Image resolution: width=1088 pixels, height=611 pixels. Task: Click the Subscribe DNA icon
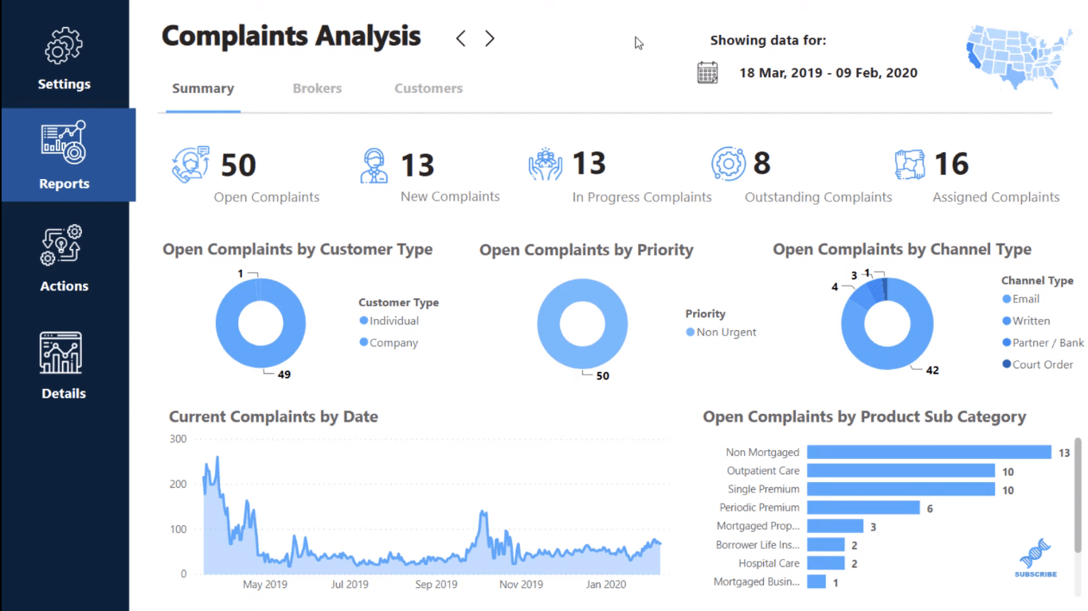pos(1035,557)
